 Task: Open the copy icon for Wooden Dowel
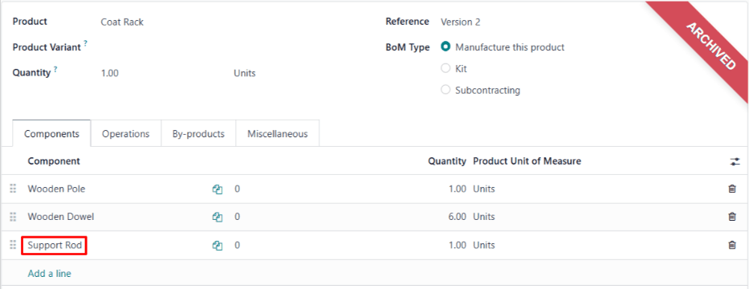pyautogui.click(x=218, y=217)
